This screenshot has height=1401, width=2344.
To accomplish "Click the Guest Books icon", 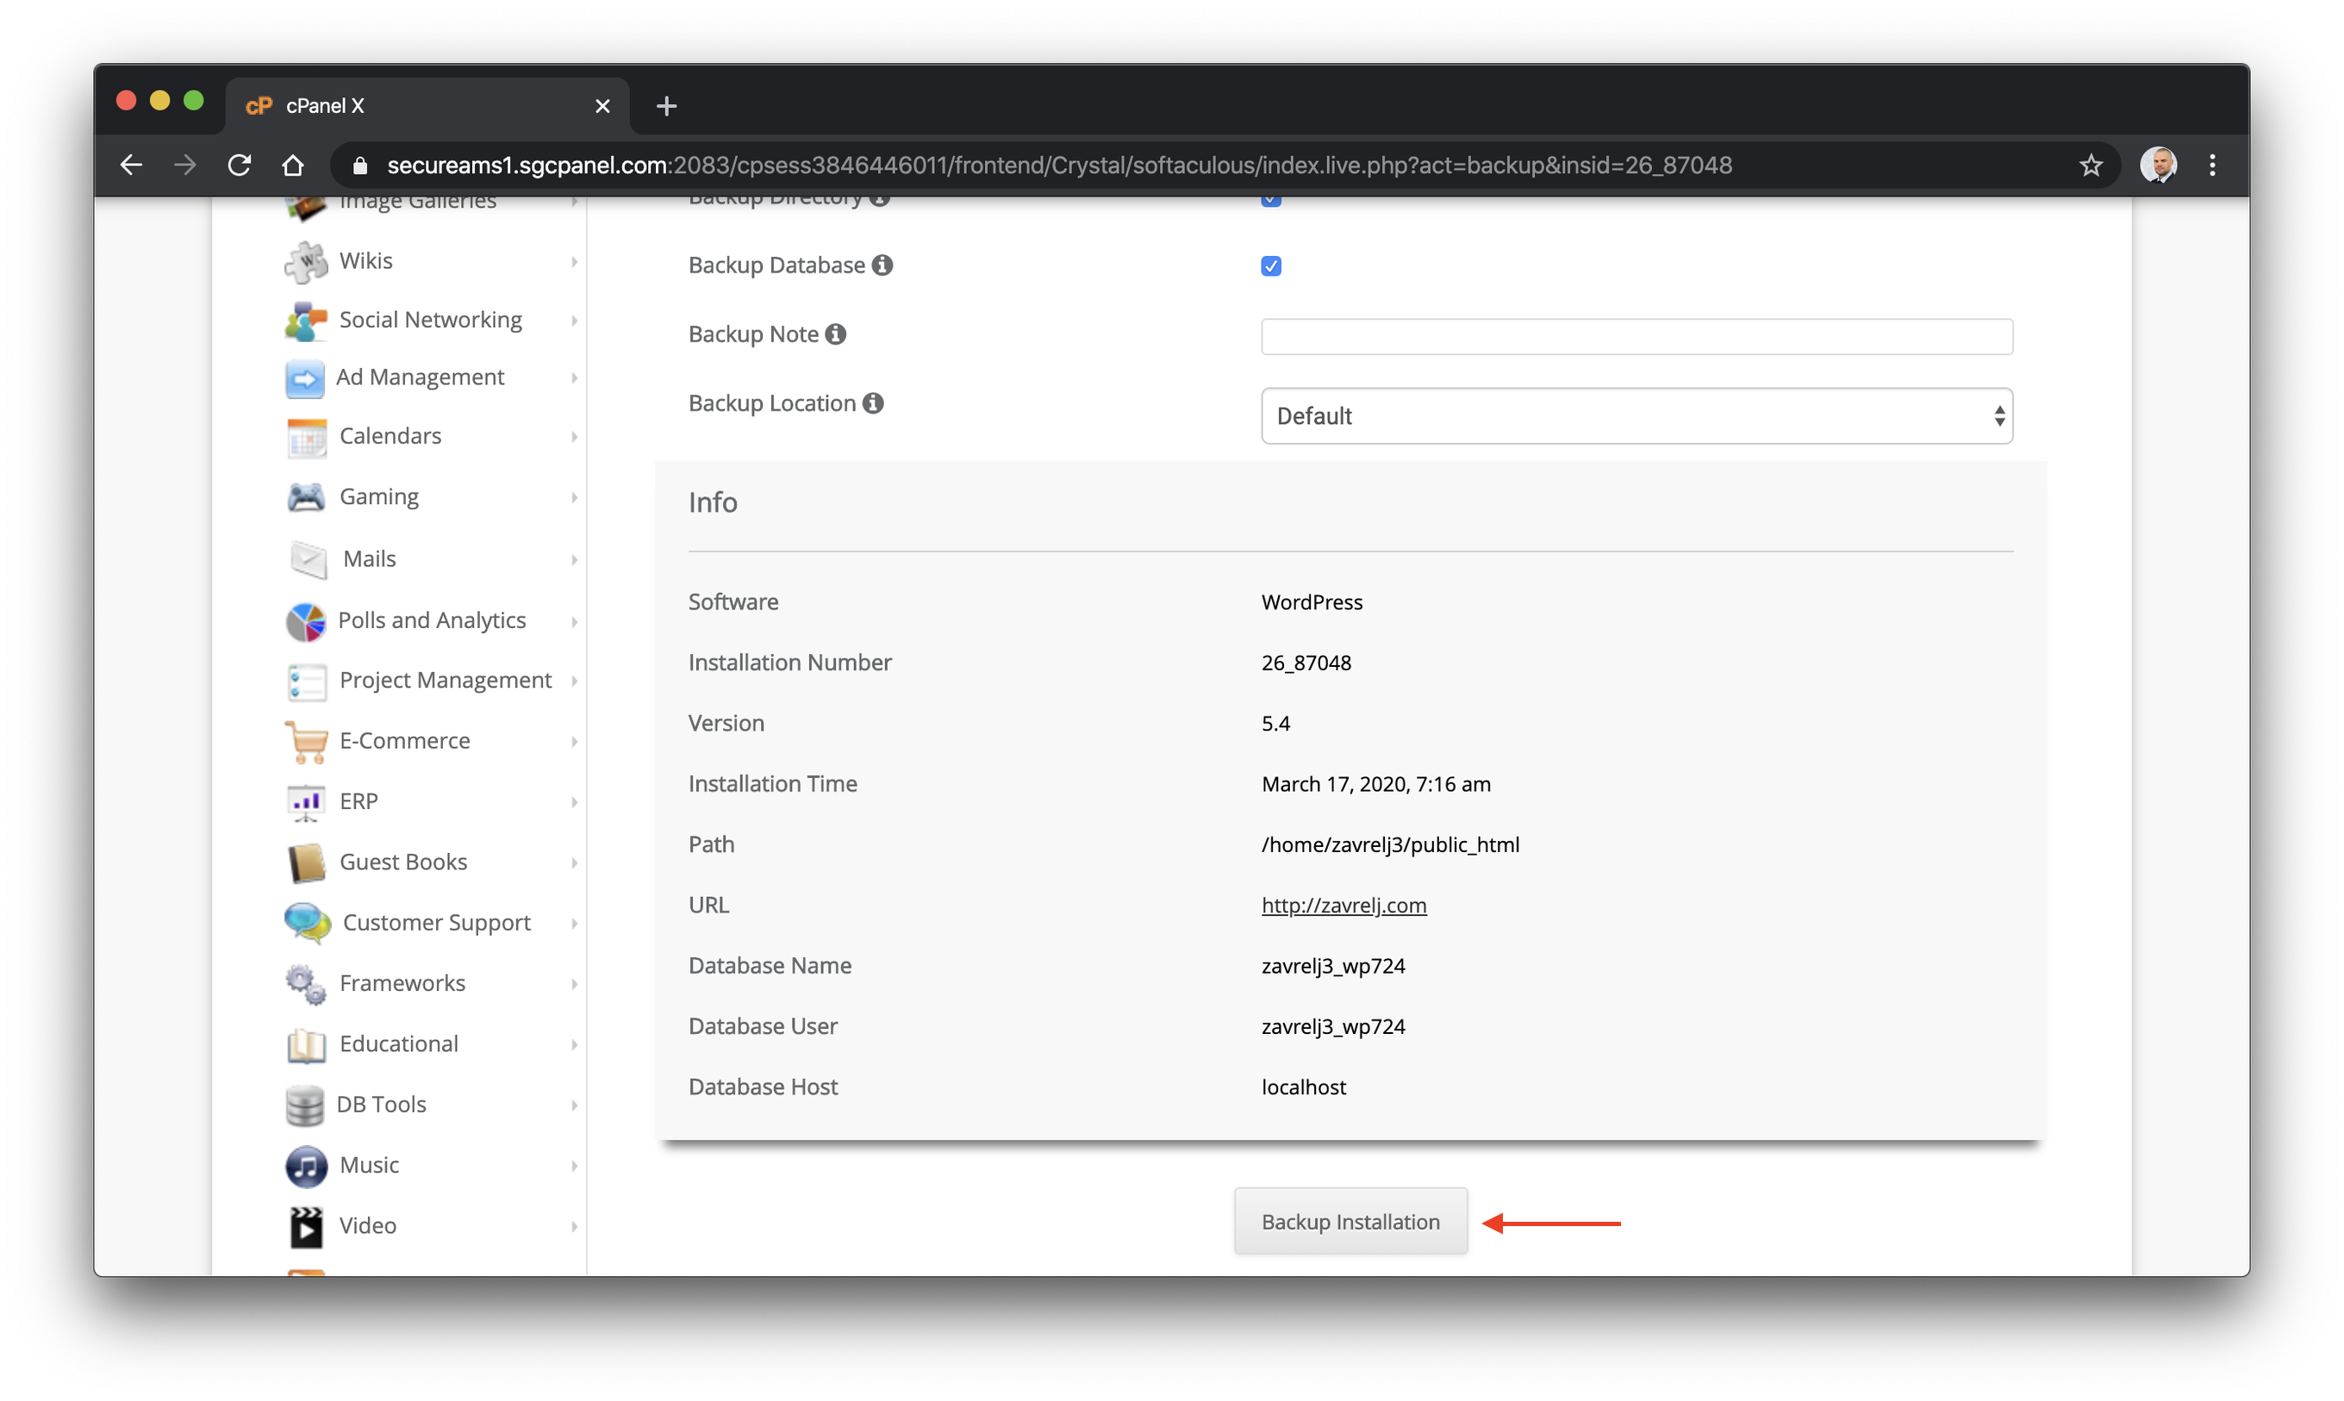I will pyautogui.click(x=306, y=862).
